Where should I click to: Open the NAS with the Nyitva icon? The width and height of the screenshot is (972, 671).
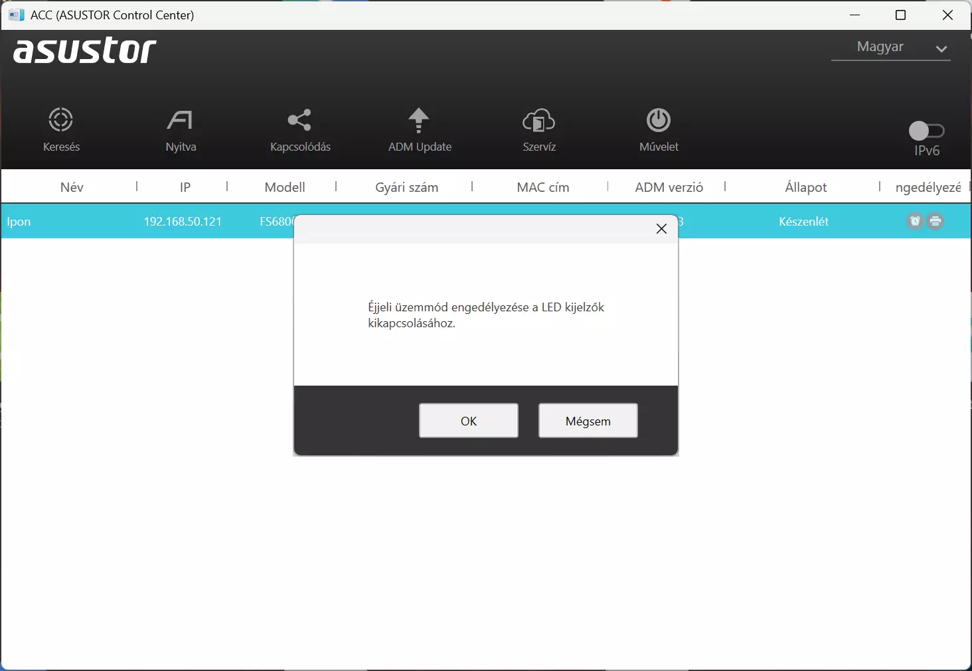pos(180,120)
